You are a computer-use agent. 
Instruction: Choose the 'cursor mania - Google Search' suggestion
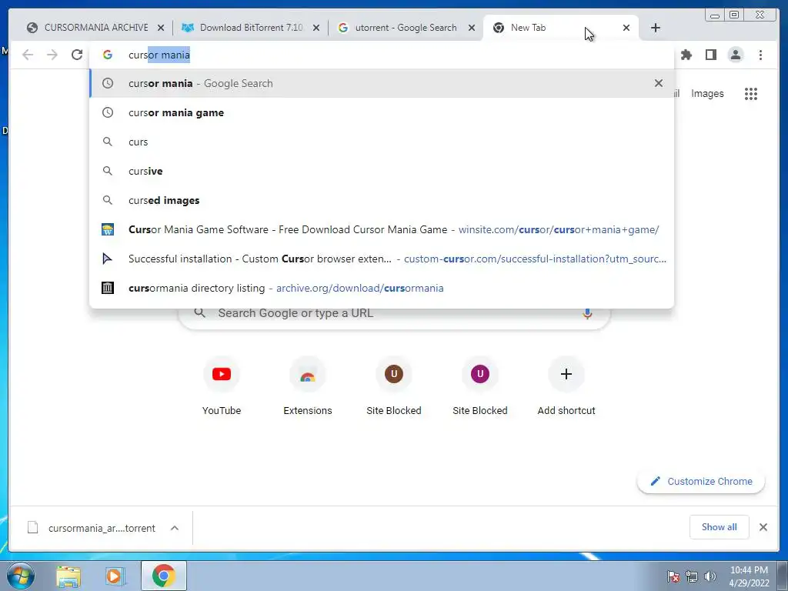(382, 83)
